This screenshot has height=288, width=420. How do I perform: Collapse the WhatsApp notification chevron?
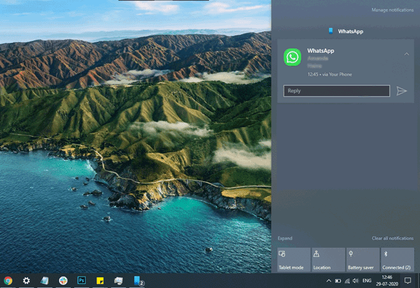pyautogui.click(x=406, y=54)
